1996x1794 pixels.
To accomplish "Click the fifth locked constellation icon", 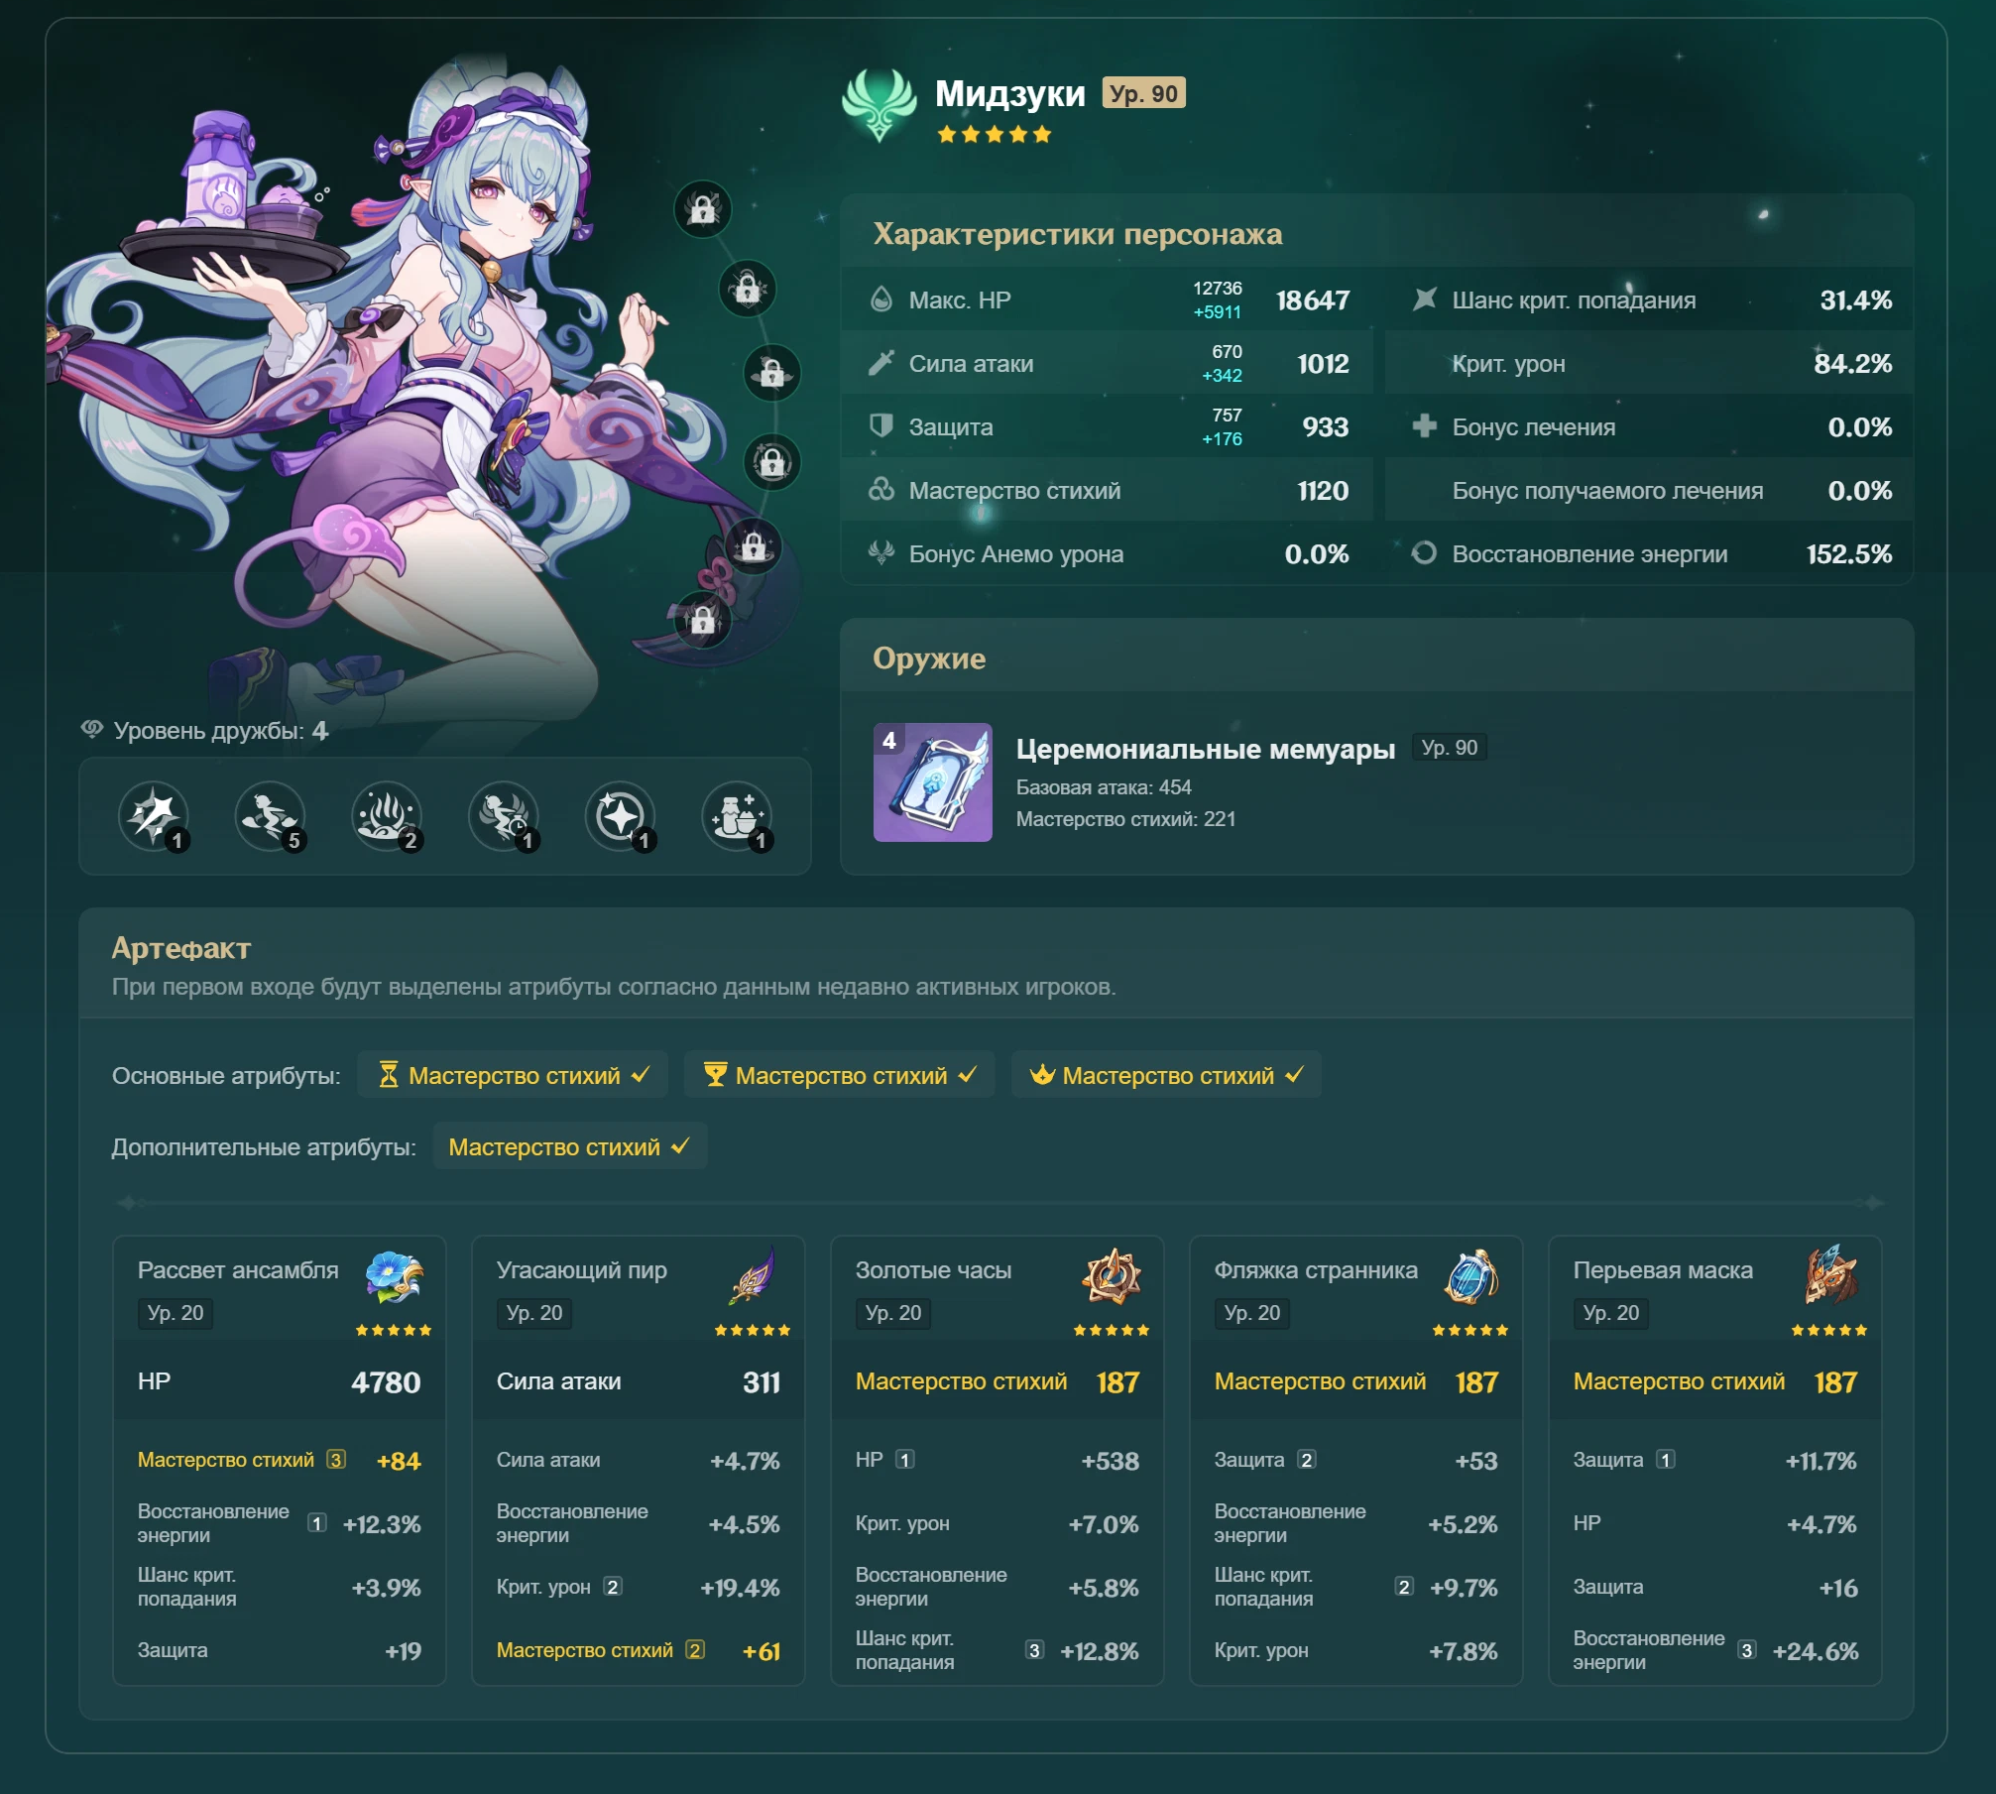I will [753, 546].
